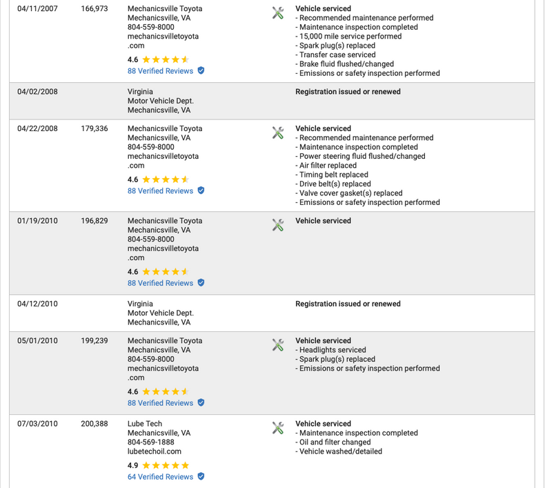The image size is (545, 488).
Task: Click the verified shield badge in the 05/01/2010 entry
Action: pyautogui.click(x=201, y=403)
